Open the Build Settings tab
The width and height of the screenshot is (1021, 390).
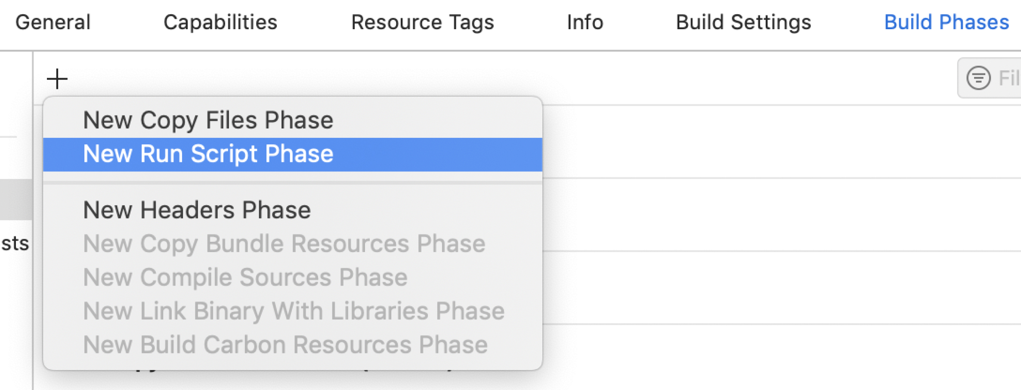point(743,22)
